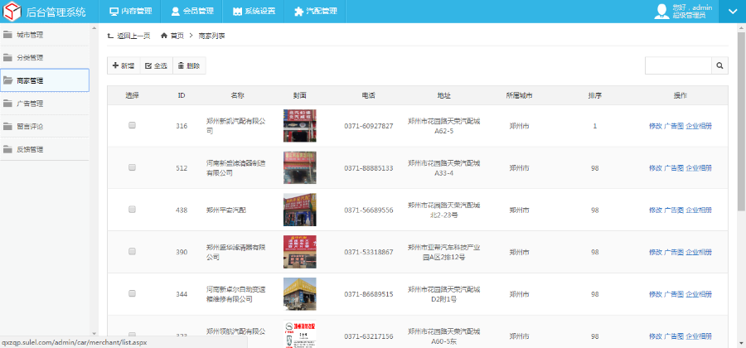Tick the checkbox for merchant ID 316

click(132, 125)
